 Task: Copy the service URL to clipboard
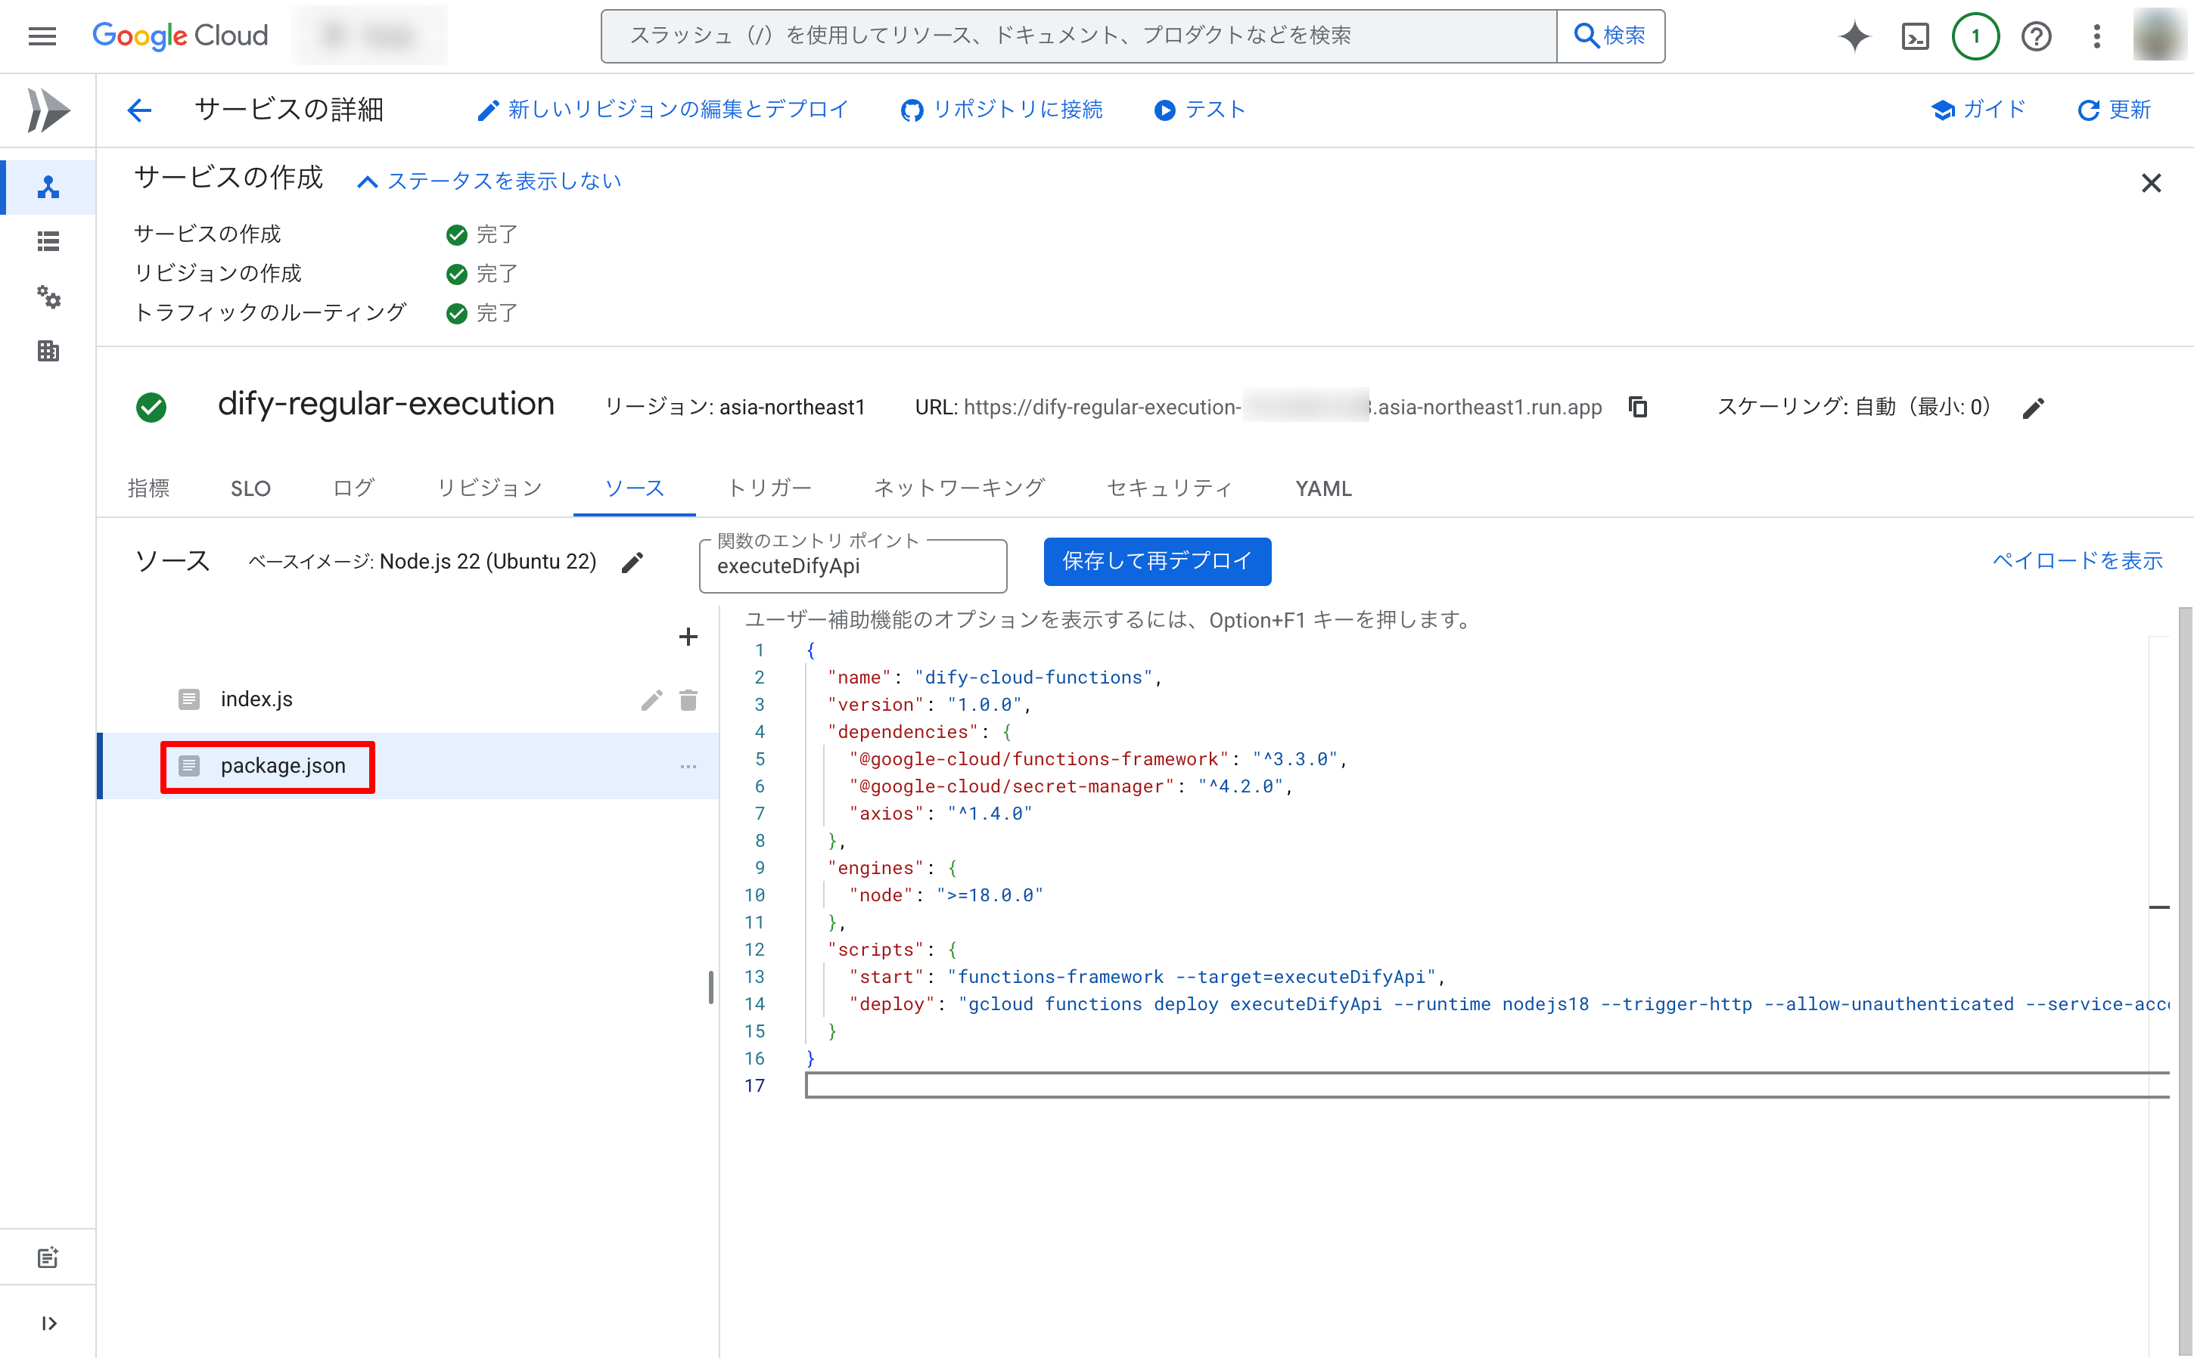tap(1638, 407)
